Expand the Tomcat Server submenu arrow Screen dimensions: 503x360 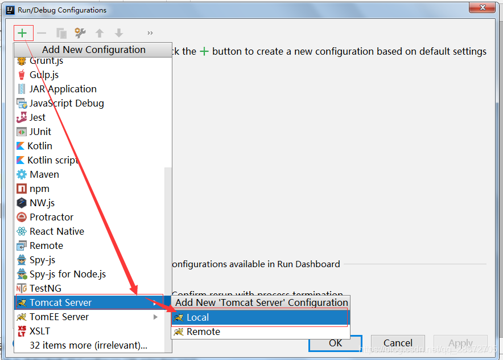(x=155, y=302)
